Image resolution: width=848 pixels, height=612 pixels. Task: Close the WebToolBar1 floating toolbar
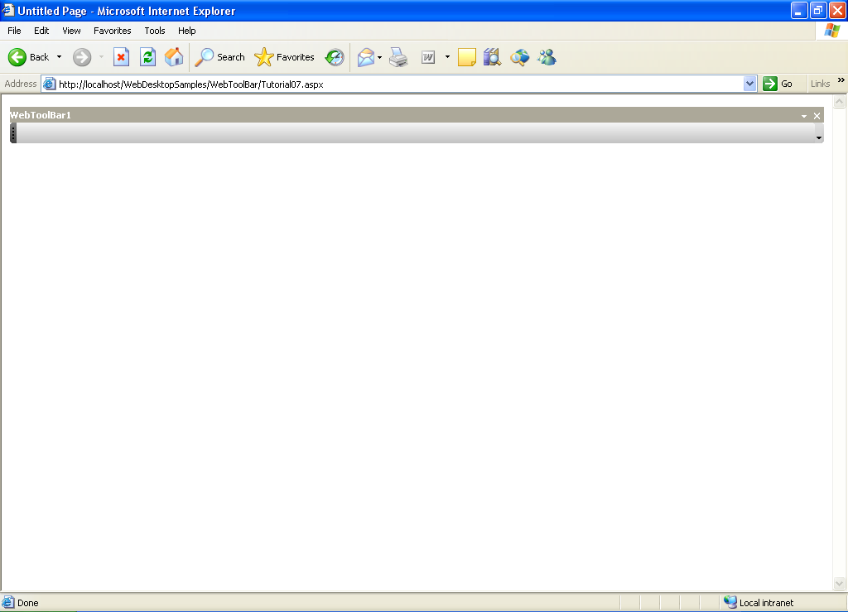coord(817,116)
